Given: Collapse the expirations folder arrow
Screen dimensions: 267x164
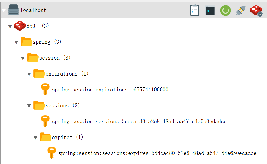Looking at the screenshot, I should 29,74.
